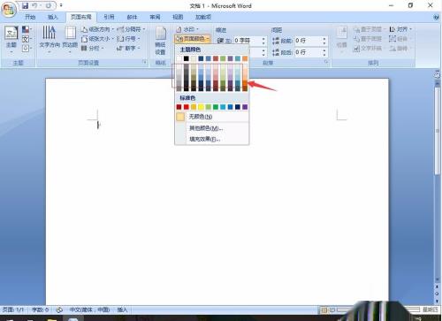This screenshot has height=321, width=442.
Task: Switch to the 邮件 tab
Action: (132, 17)
